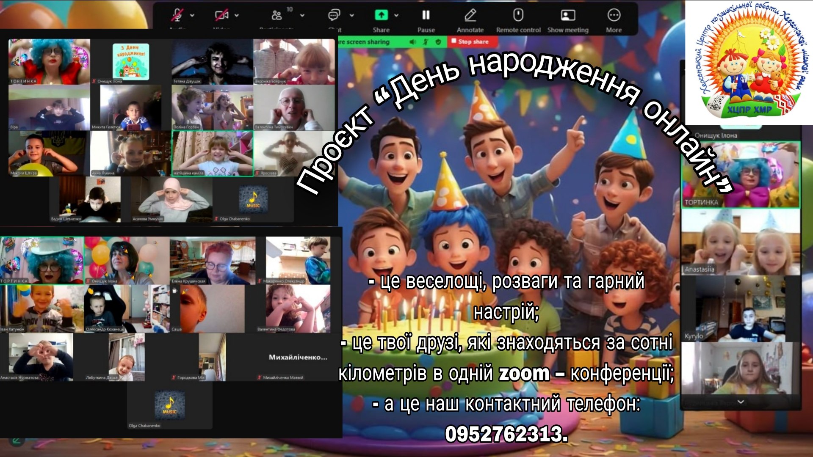
Task: Start video with the camera icon
Action: tap(221, 16)
